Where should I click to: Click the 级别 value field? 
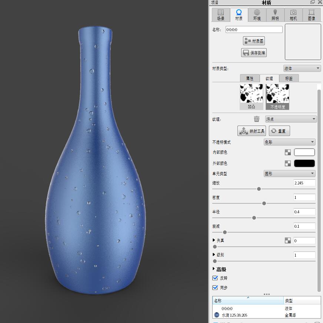point(304,255)
